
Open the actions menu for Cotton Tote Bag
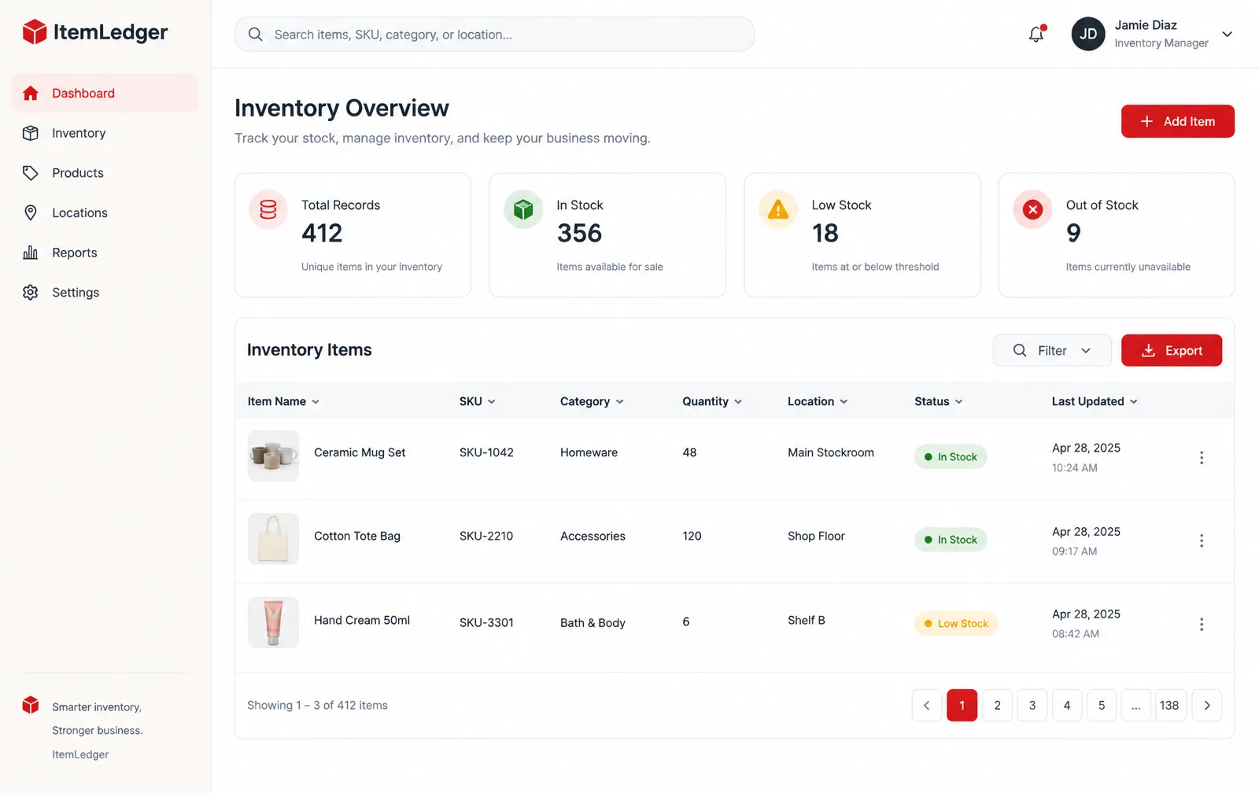[x=1202, y=540]
